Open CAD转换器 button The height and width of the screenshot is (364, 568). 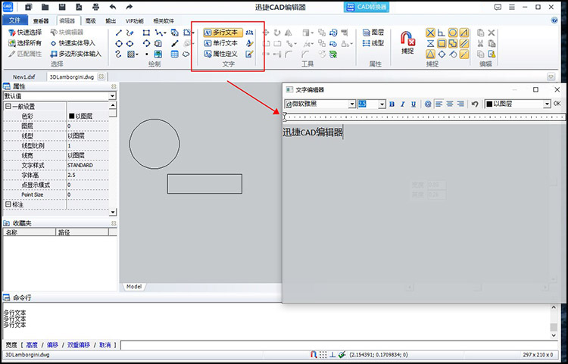click(x=367, y=7)
